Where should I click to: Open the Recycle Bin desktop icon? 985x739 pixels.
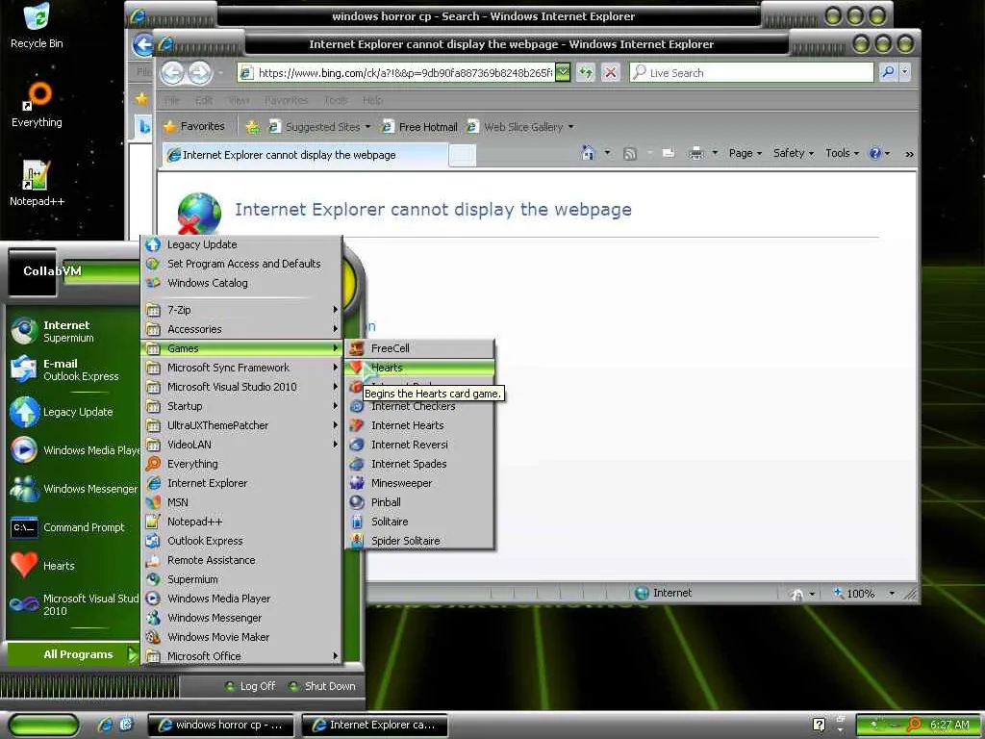[x=37, y=26]
